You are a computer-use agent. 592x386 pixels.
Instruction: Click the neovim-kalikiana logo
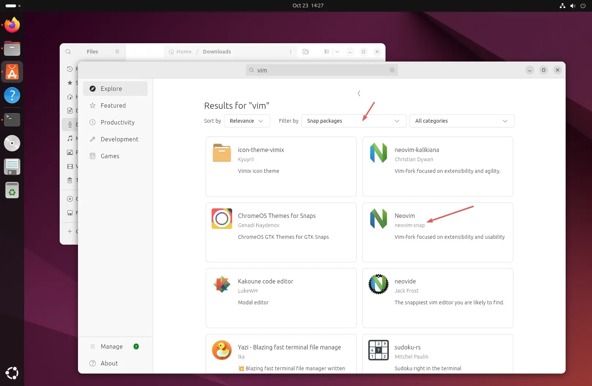tap(379, 153)
